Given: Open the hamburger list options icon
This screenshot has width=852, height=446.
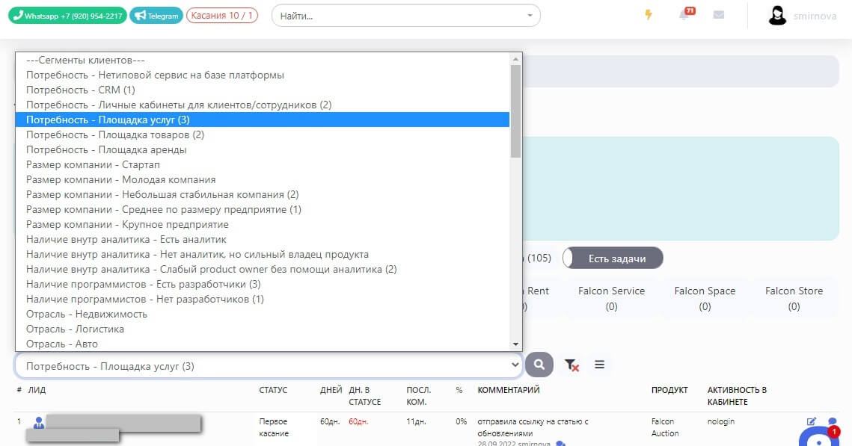Looking at the screenshot, I should [x=599, y=365].
